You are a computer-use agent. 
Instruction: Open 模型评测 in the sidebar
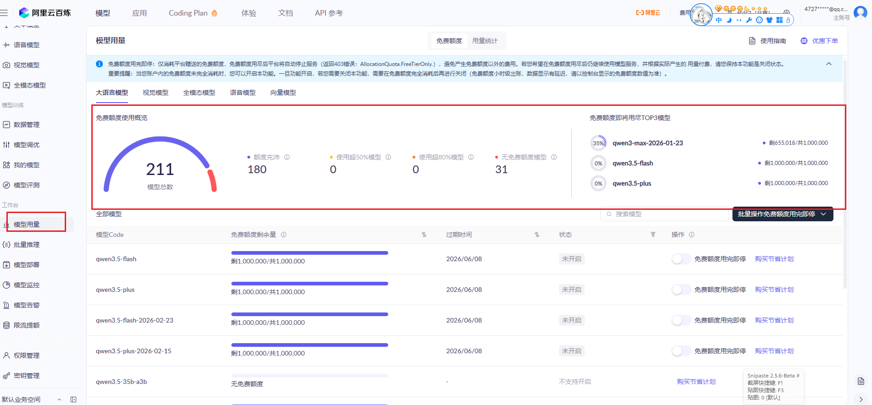coord(26,185)
